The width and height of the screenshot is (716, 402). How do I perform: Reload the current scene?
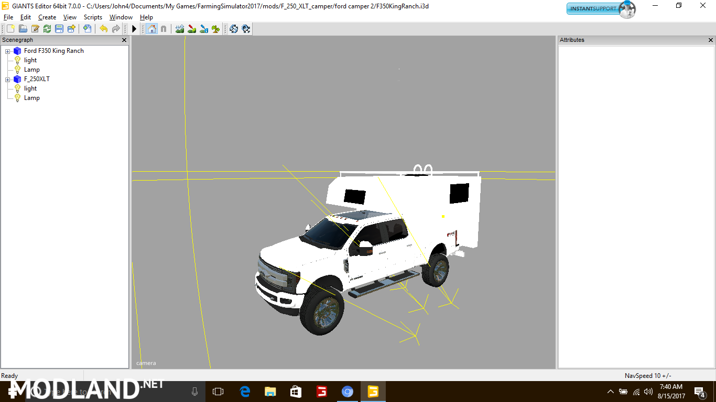click(47, 29)
